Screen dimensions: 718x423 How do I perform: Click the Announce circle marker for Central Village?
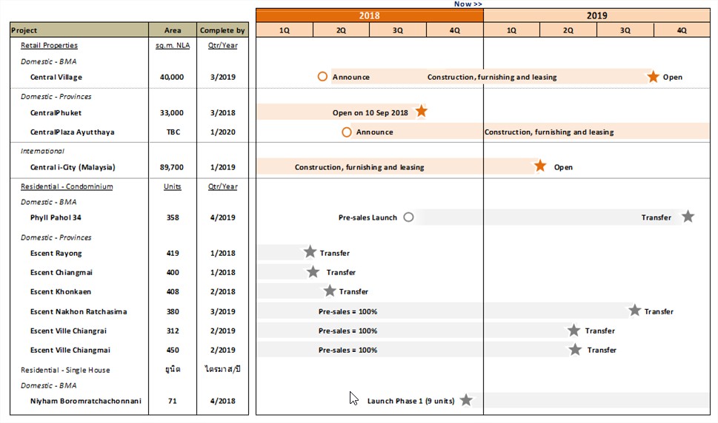click(x=322, y=76)
